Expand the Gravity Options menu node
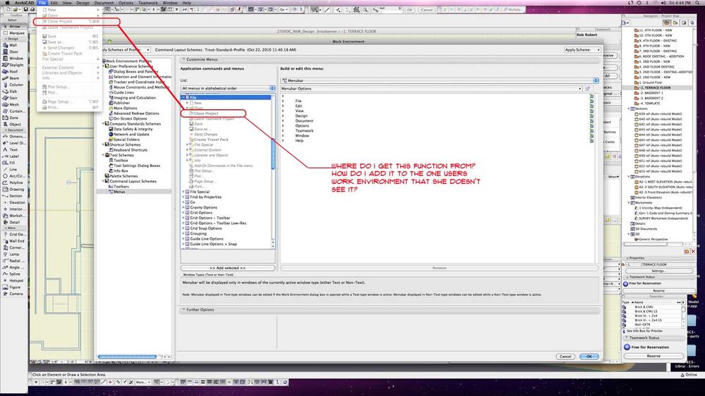The image size is (705, 396). 183,207
